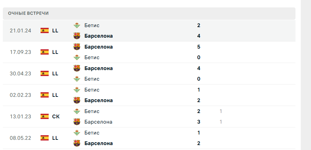Click the Barcelona crest in 21.01.24 match

pos(77,36)
